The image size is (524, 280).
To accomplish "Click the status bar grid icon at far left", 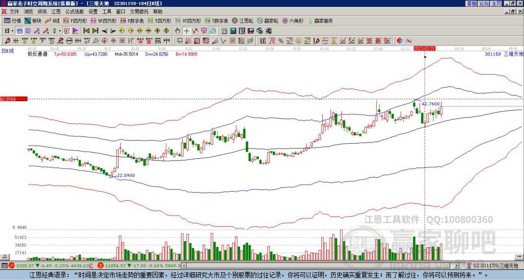I will (x=4, y=266).
